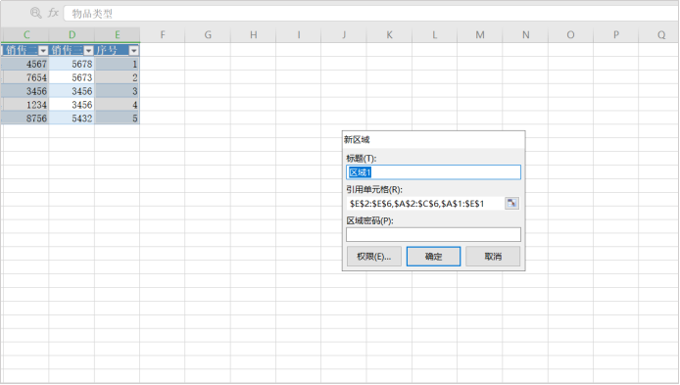Select column D header
Viewport: 680px width, 385px height.
click(x=72, y=34)
